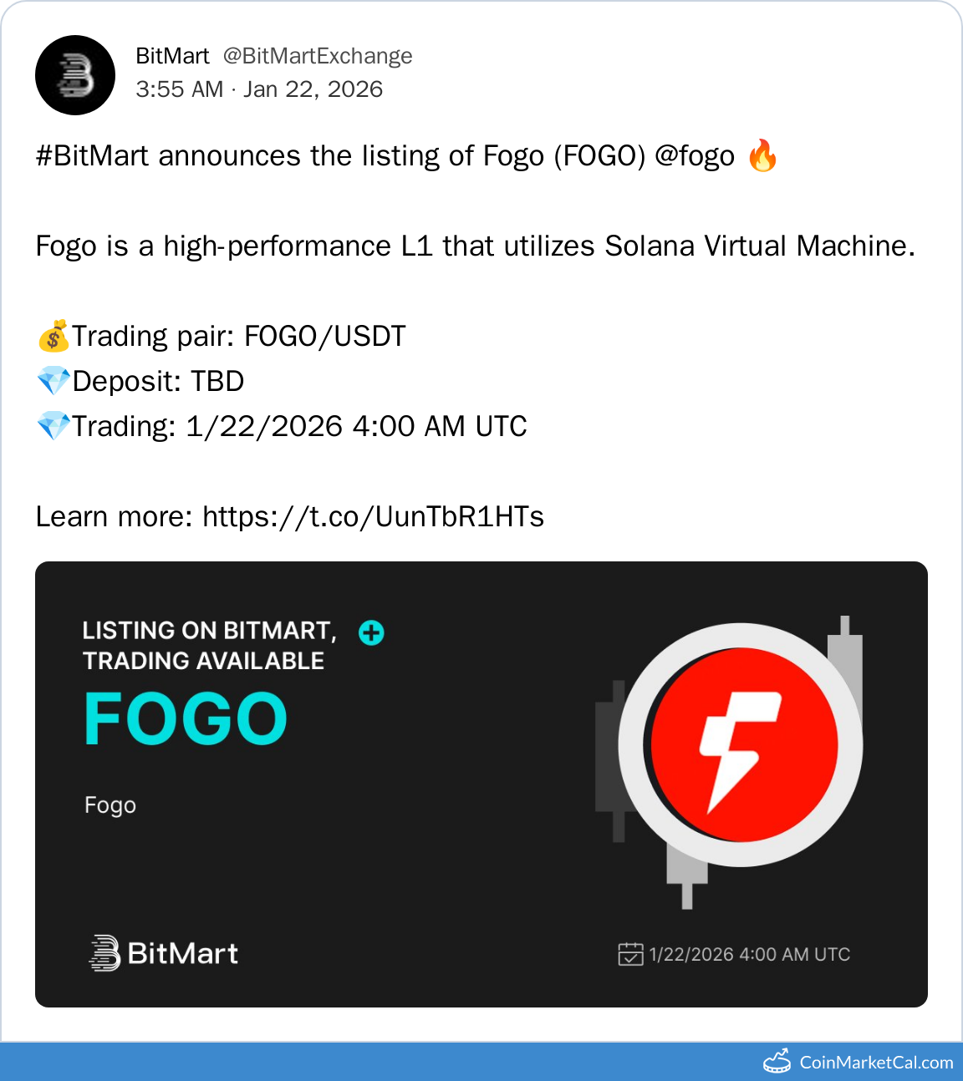Open the BitMart account name

click(172, 56)
